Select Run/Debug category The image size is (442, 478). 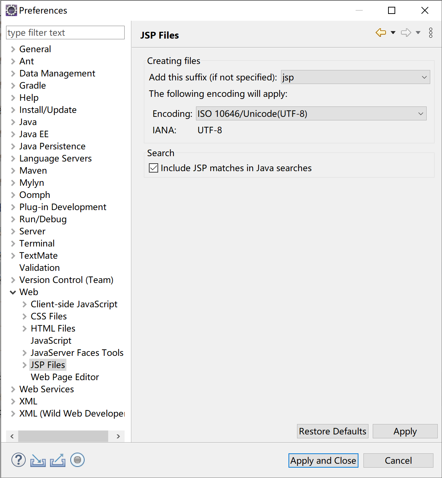coord(43,219)
